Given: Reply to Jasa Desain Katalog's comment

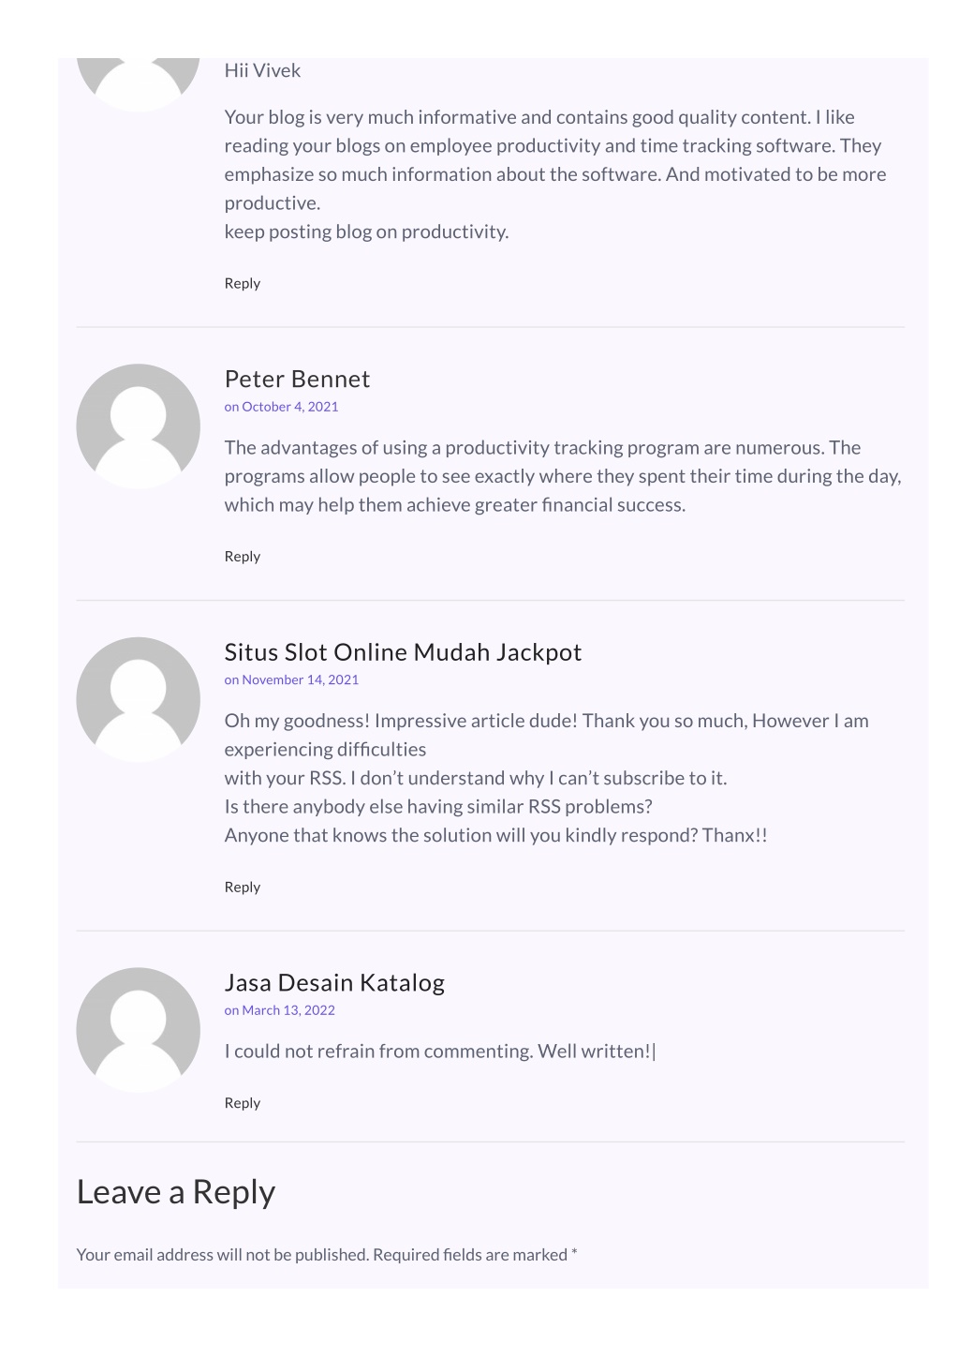Looking at the screenshot, I should [x=243, y=1103].
